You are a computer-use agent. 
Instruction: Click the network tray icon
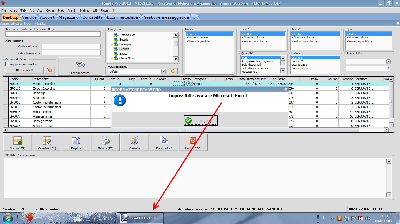pos(347,218)
